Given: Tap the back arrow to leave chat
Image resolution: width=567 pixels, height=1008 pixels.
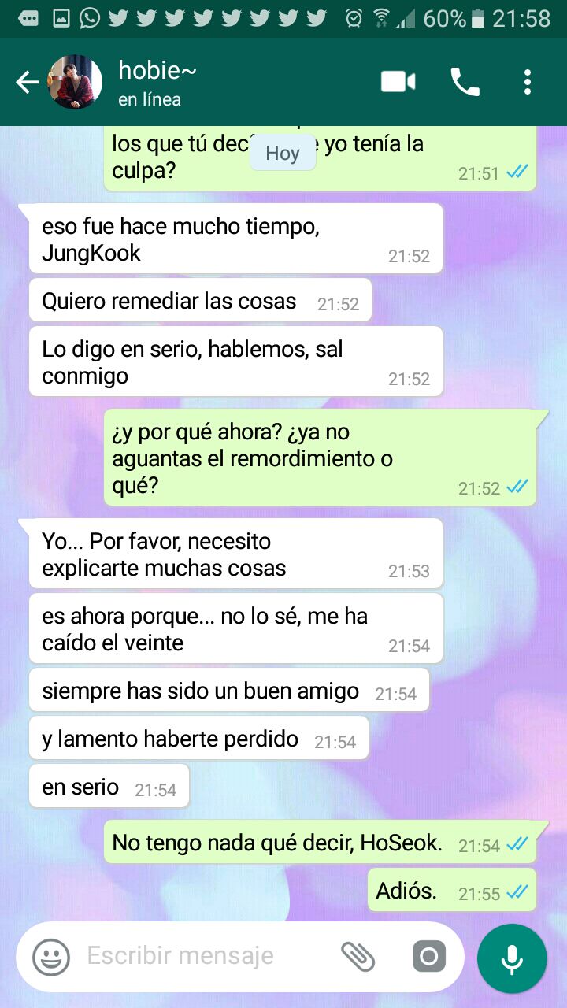Looking at the screenshot, I should point(27,82).
